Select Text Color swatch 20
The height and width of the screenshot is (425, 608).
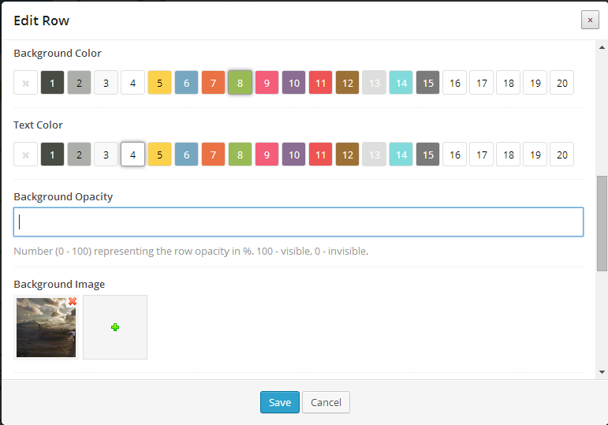561,155
